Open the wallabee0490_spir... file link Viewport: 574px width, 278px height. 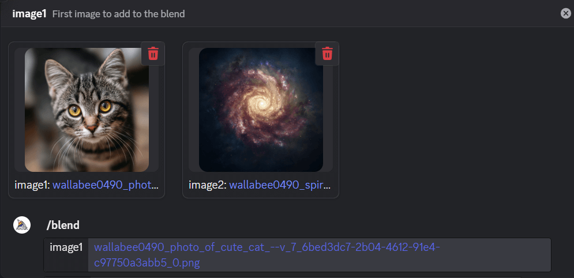coord(280,185)
